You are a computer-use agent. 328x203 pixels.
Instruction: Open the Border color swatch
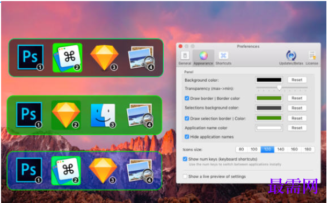coord(269,98)
